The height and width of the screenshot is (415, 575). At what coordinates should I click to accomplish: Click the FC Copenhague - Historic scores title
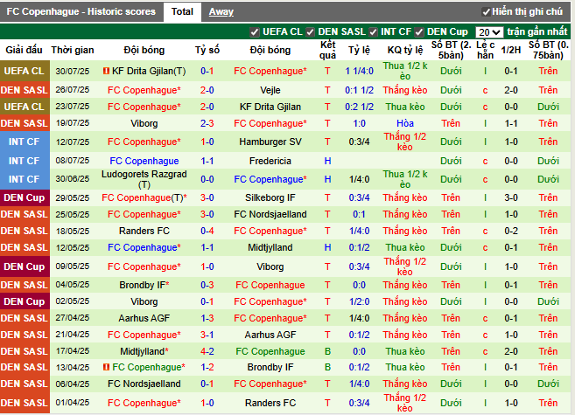pos(81,11)
